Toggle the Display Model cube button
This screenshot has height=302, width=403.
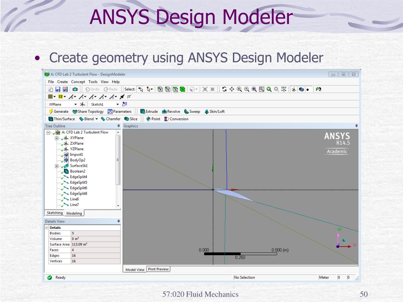point(301,89)
